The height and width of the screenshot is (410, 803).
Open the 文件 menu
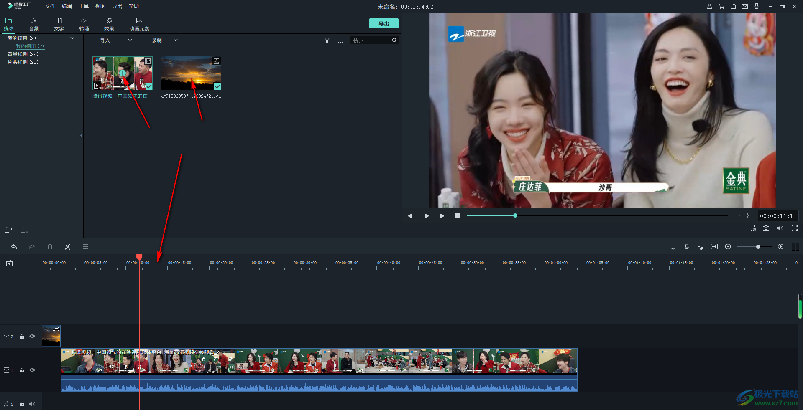(x=50, y=6)
